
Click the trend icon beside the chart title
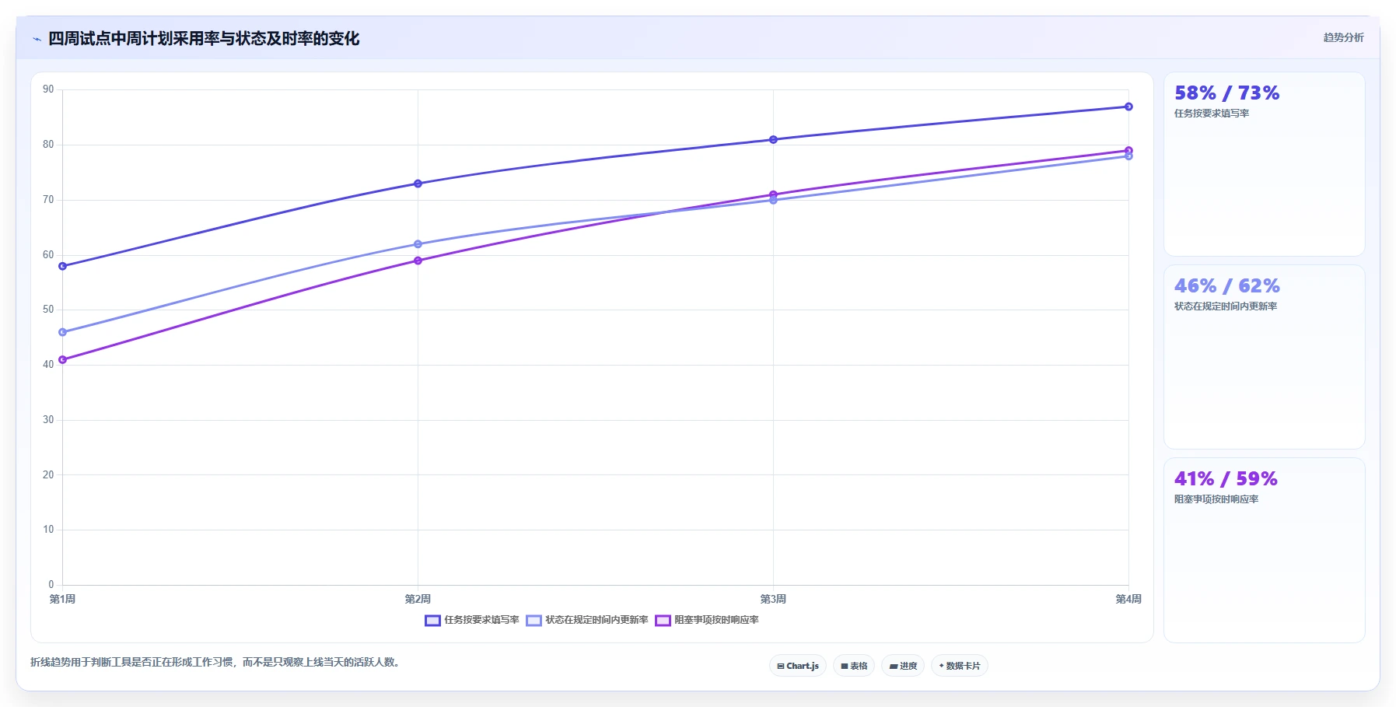coord(37,39)
